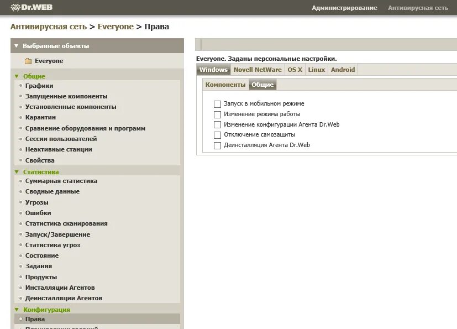This screenshot has height=329, width=457.
Task: Collapse the Статистика sidebar section
Action: click(17, 172)
